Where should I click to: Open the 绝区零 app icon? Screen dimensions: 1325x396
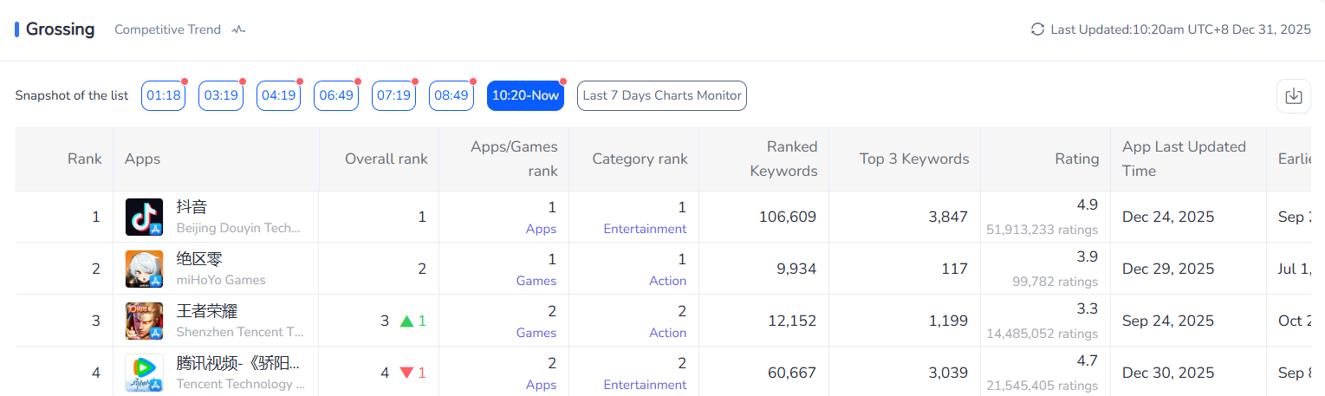click(144, 269)
